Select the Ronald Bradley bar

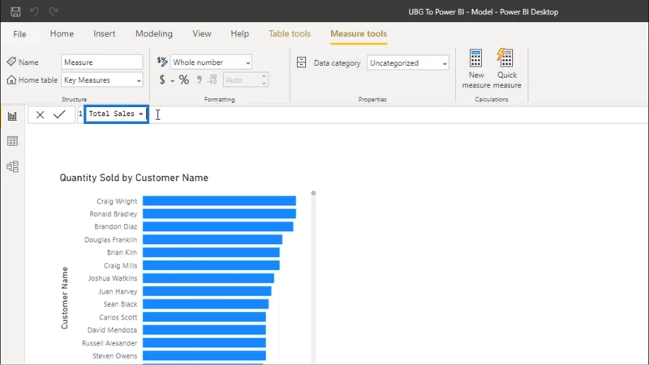219,213
